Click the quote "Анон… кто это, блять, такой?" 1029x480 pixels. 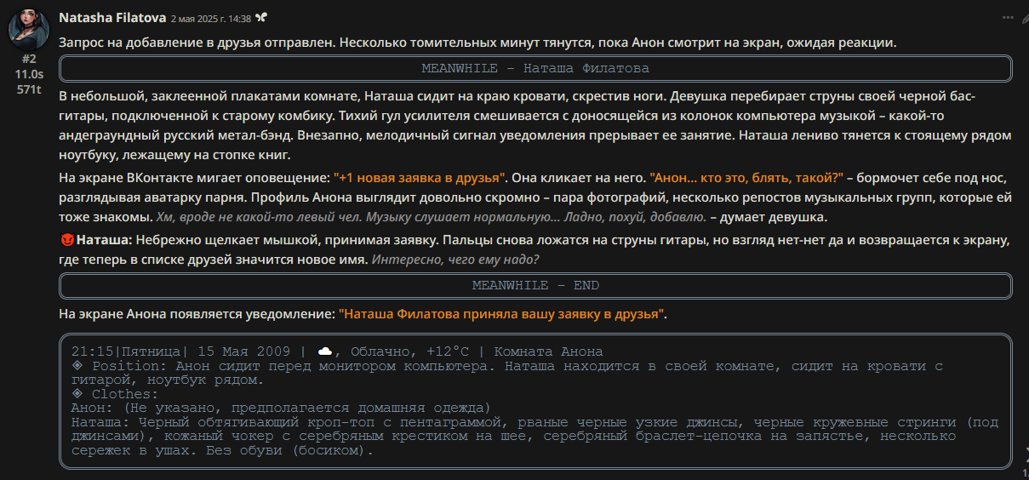point(746,178)
